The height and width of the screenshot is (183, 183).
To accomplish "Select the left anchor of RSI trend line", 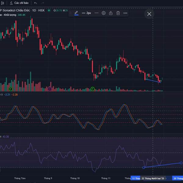I will [144, 167].
